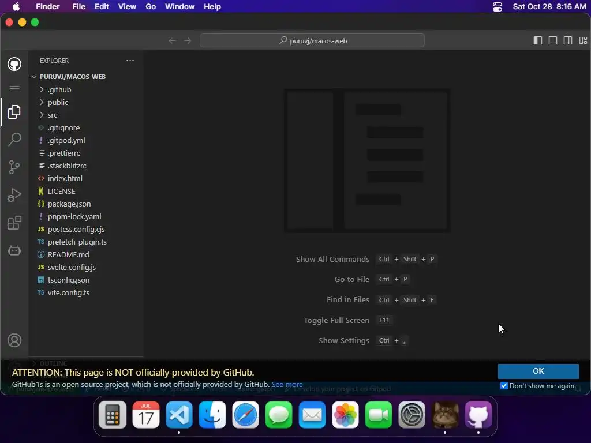This screenshot has height=443, width=591.
Task: Collapse the PURUVJ/MACOS-WEB root folder
Action: pyautogui.click(x=85, y=77)
